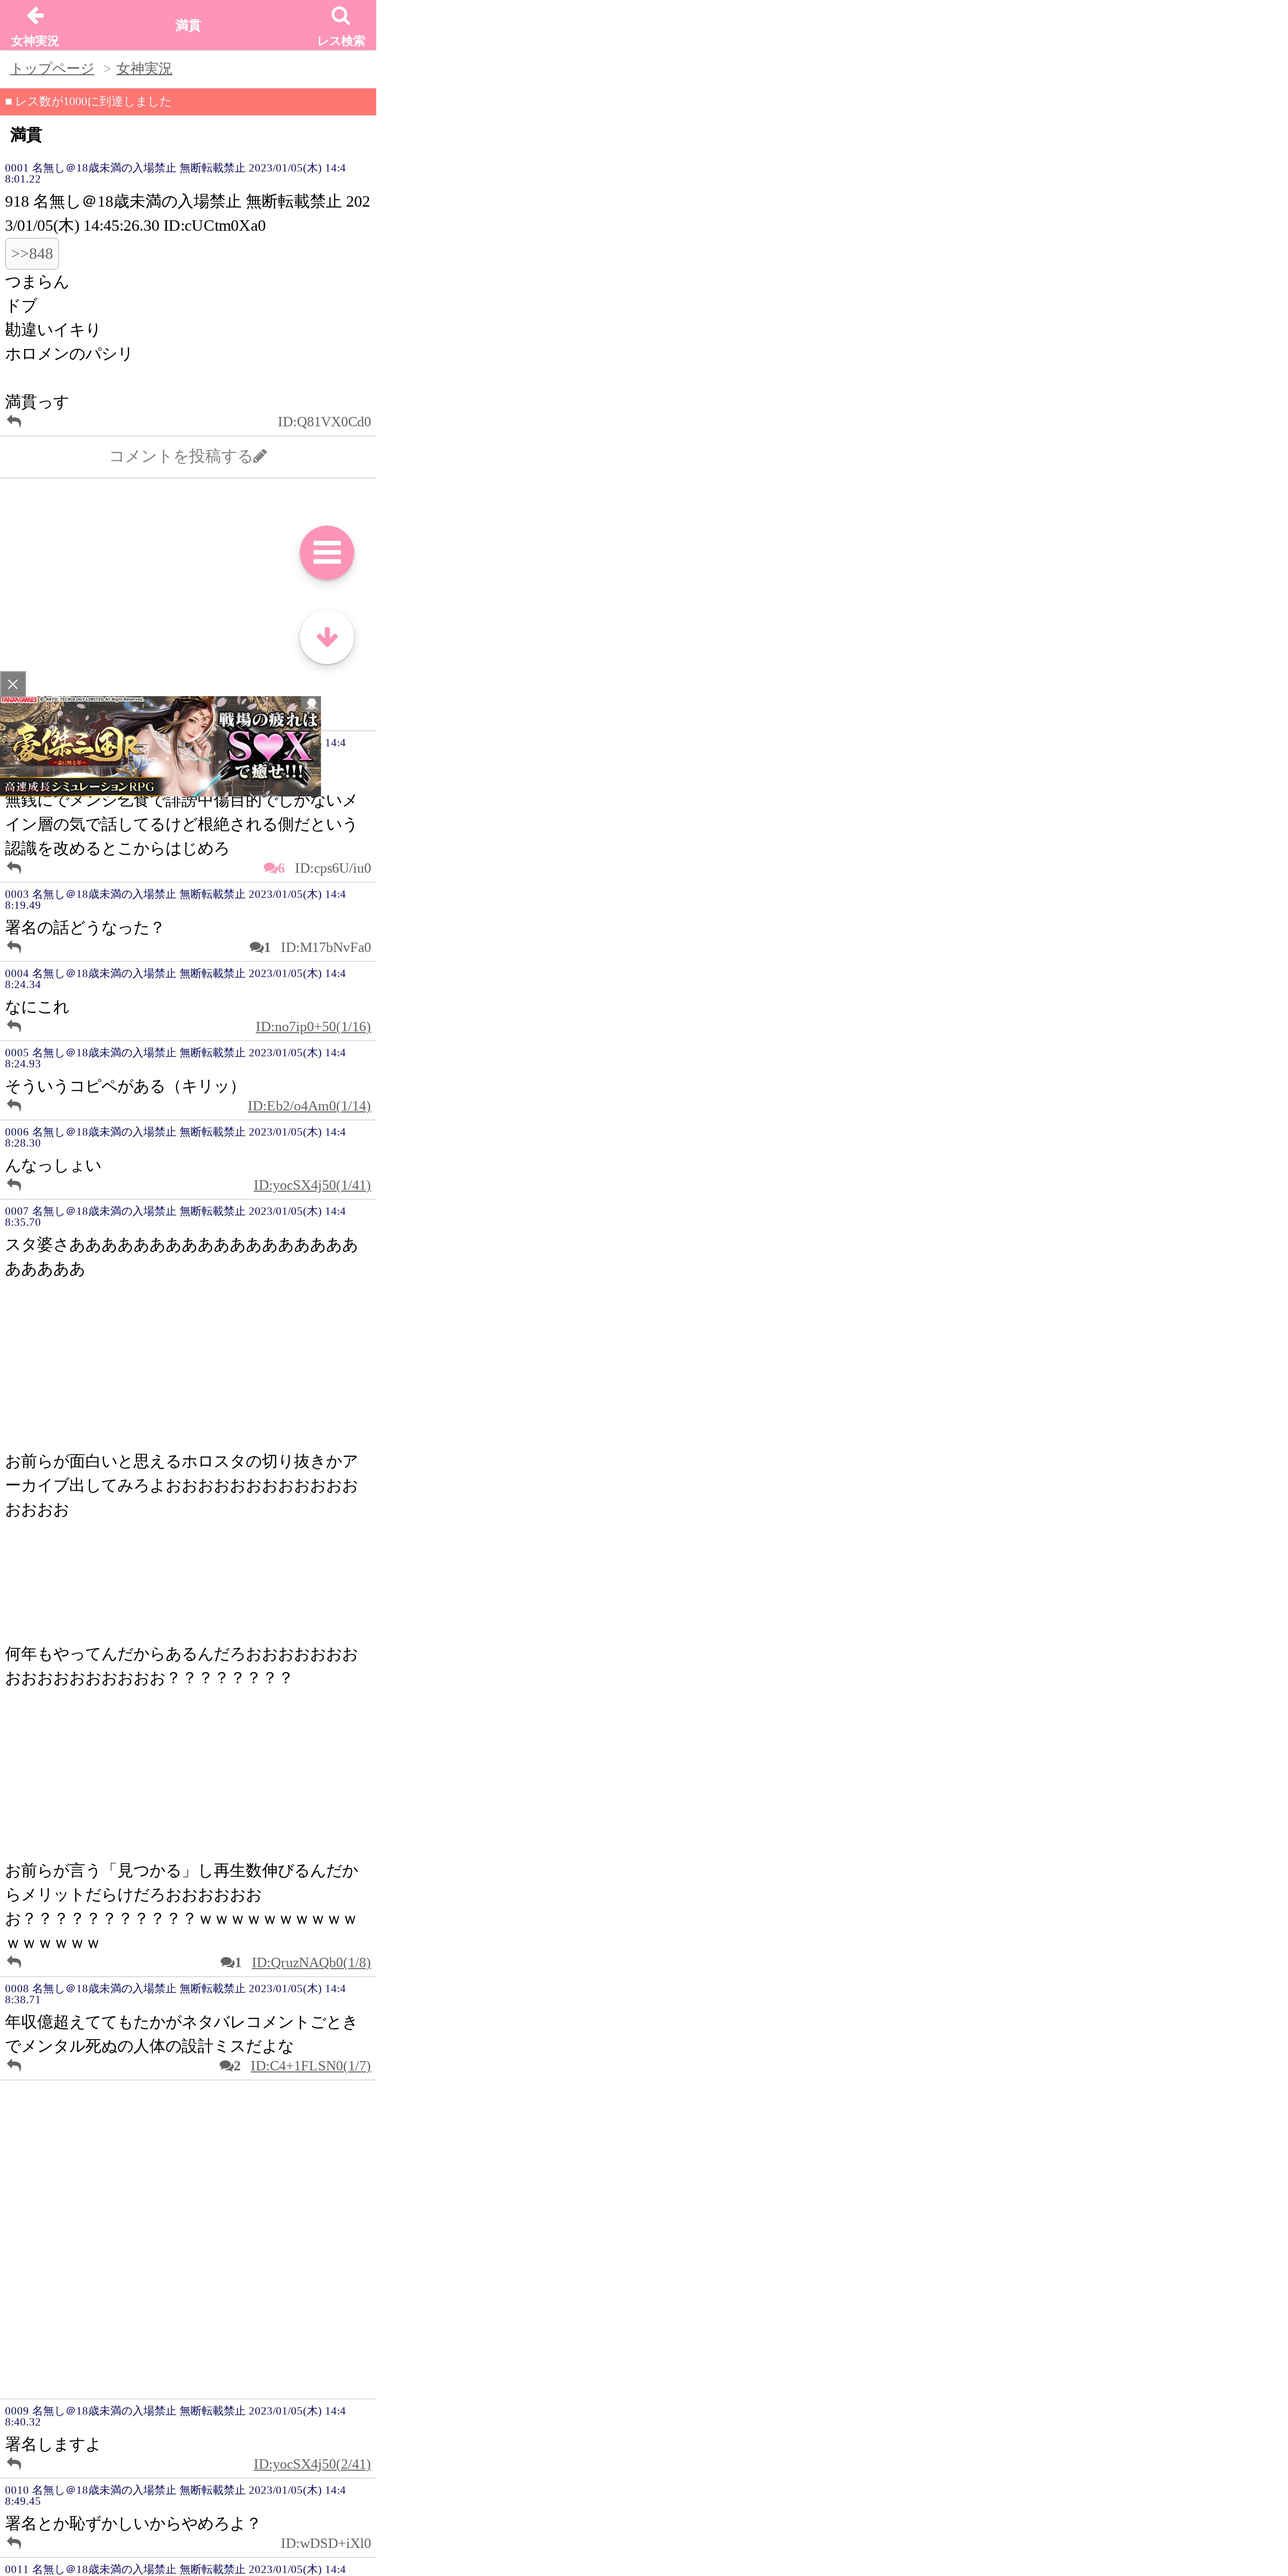
Task: Show 1 reply on the M17bNvFa0 post
Action: 260,947
